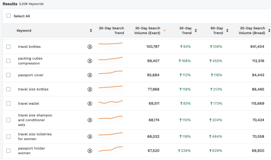Click the Amazon icon beside travel bottles
271x160 pixels.
(90, 47)
